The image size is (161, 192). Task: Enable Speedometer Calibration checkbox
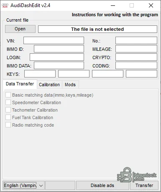pyautogui.click(x=8, y=102)
